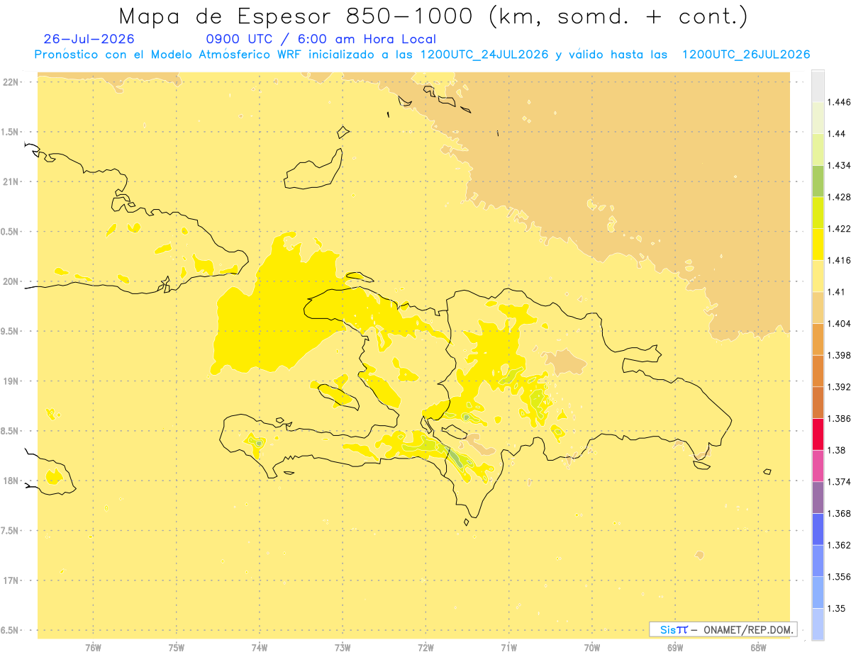Click the '70W' longitude tick label
Screen dimensions: 851x657
pyautogui.click(x=592, y=648)
